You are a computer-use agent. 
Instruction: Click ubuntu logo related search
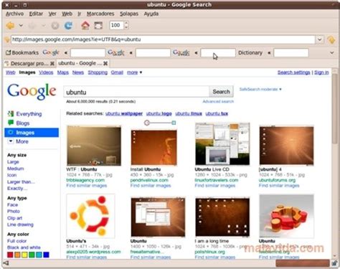[x=159, y=113]
